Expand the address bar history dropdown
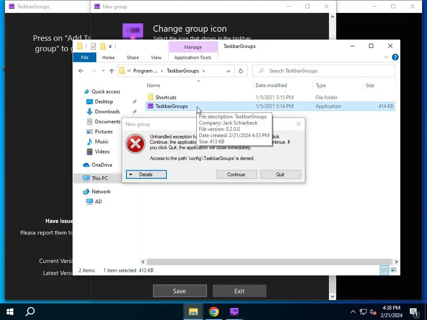The height and width of the screenshot is (320, 427). (228, 71)
